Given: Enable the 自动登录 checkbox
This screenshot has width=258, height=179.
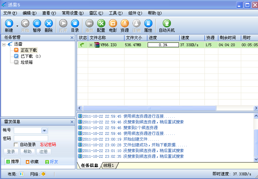Looking at the screenshot, I should coord(16,145).
